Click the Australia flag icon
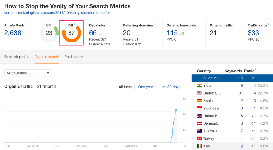The width and height of the screenshot is (273, 150). point(199,131)
